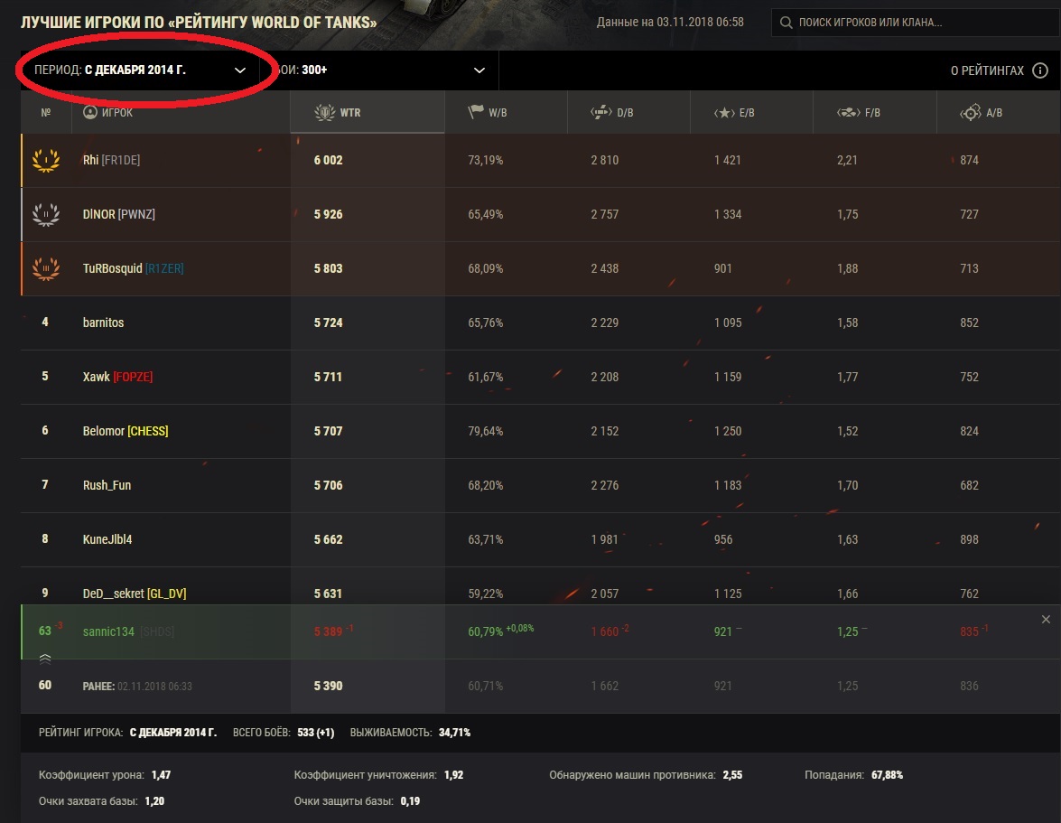Sort by the F/B frags column
Image resolution: width=1061 pixels, height=823 pixels.
[874, 112]
